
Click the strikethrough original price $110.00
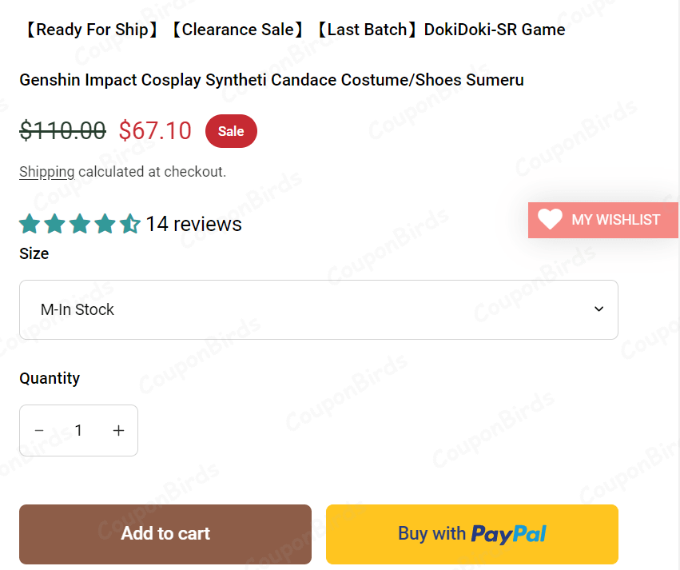pos(62,130)
